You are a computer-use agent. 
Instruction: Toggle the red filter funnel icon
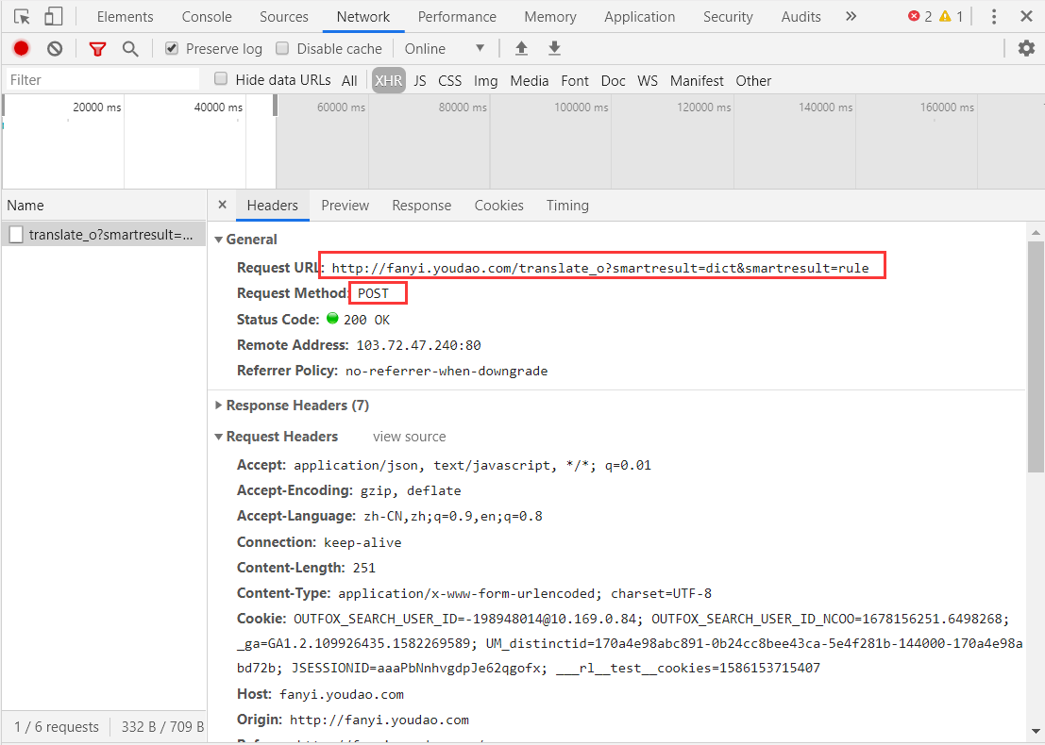tap(97, 49)
